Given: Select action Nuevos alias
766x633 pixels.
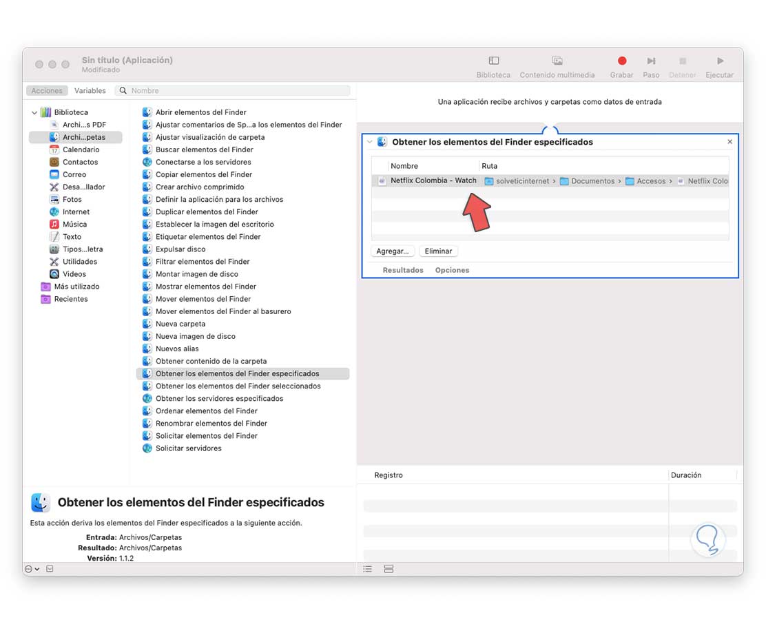Looking at the screenshot, I should click(x=171, y=349).
